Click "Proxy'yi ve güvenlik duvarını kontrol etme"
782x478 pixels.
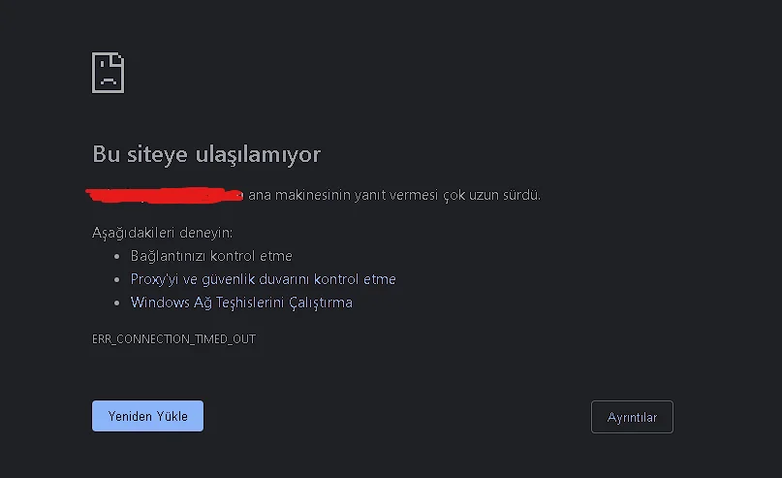point(263,279)
